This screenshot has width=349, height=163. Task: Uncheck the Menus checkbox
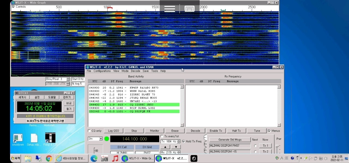(x=269, y=131)
